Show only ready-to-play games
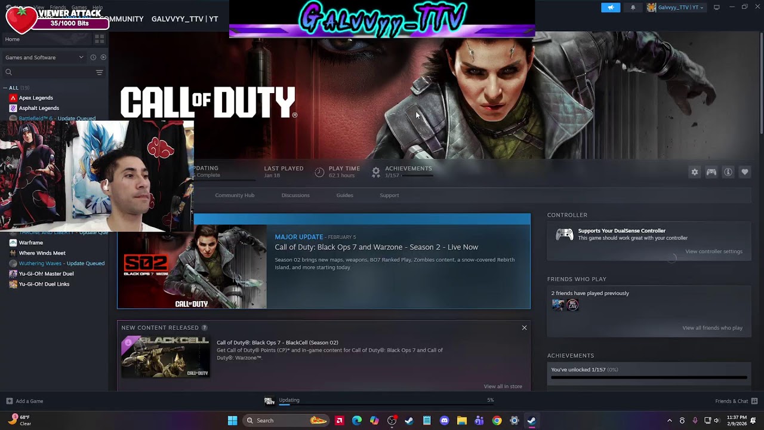 click(x=103, y=57)
